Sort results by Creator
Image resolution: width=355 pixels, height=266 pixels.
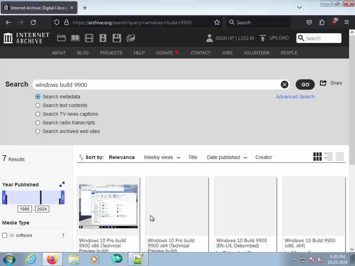click(x=264, y=157)
